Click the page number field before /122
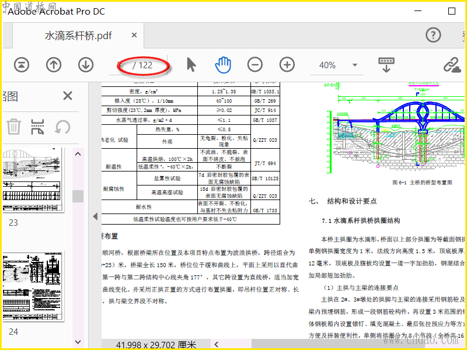Viewport: 467px width, 350px height. point(121,65)
